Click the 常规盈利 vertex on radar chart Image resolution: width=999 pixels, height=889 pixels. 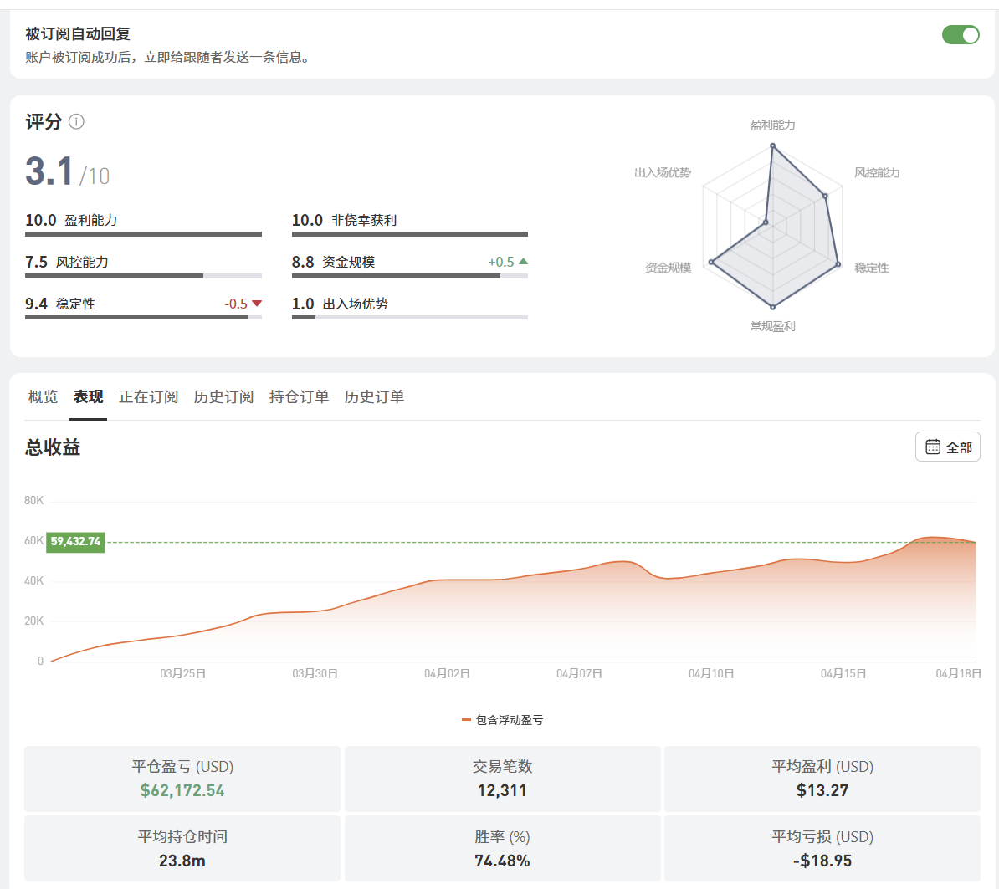coord(773,306)
